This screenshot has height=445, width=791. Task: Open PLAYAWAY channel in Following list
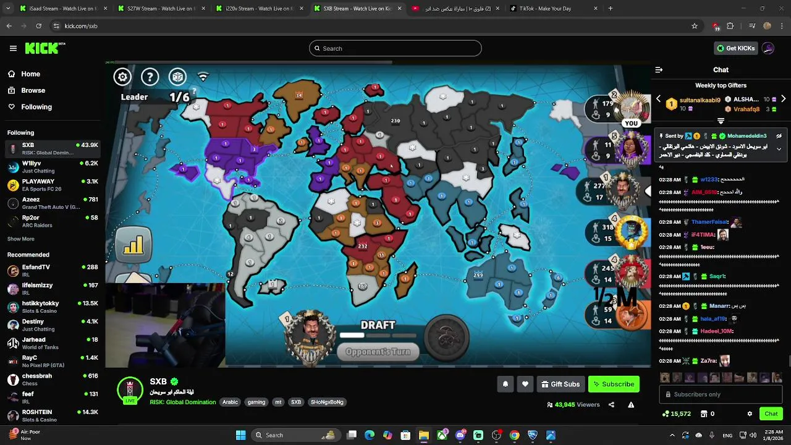pyautogui.click(x=52, y=185)
